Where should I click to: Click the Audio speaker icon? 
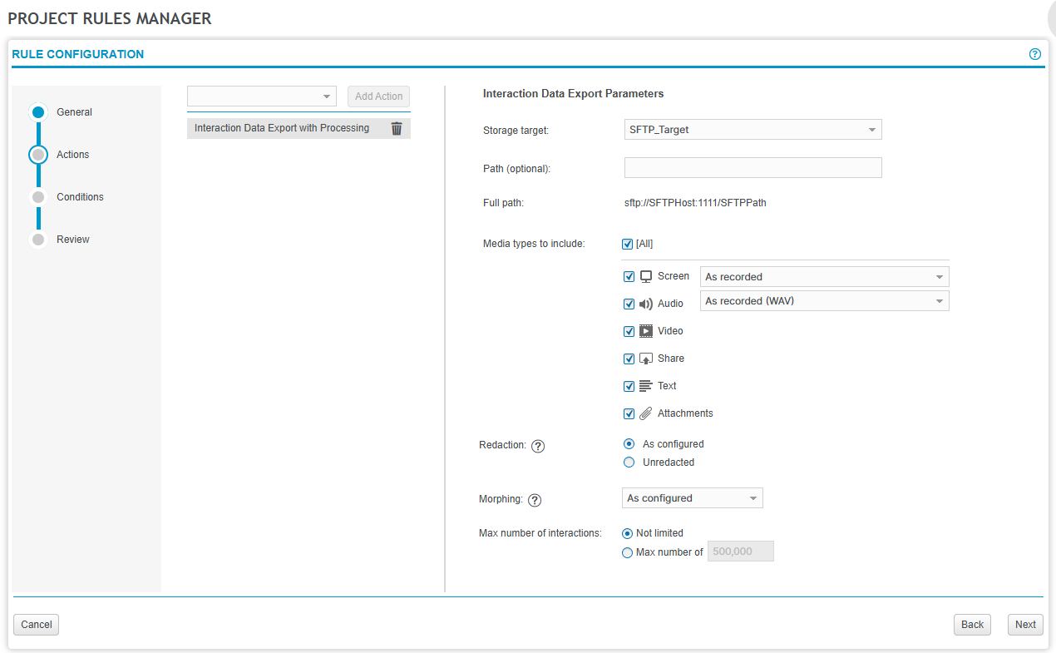point(646,303)
